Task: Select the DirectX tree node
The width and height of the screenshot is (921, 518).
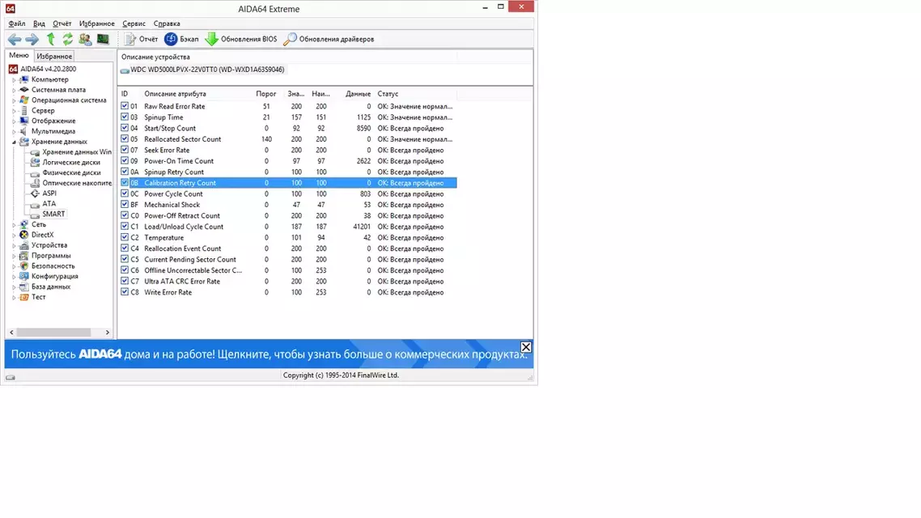Action: [42, 235]
